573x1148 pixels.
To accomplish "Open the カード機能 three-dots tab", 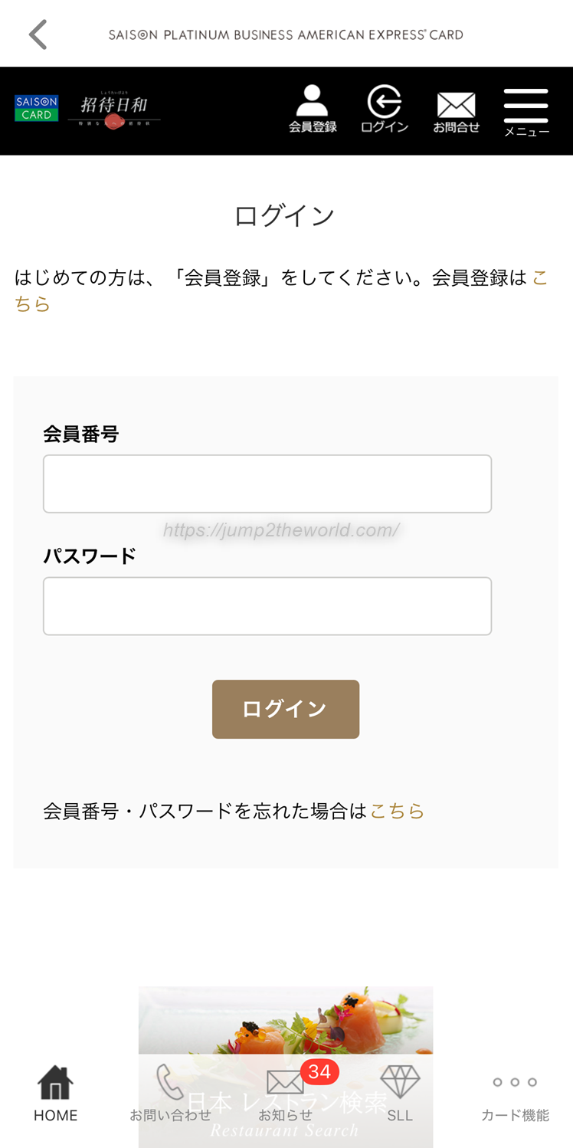I will point(515,1094).
